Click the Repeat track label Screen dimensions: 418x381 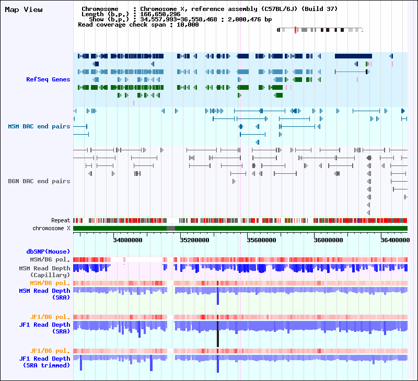pos(61,220)
